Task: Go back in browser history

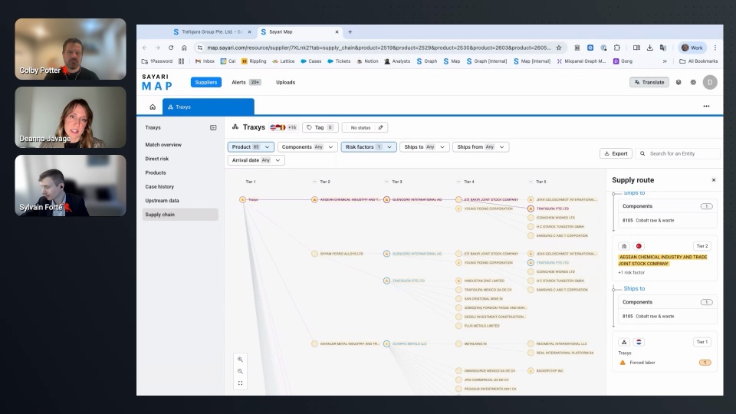Action: point(145,48)
